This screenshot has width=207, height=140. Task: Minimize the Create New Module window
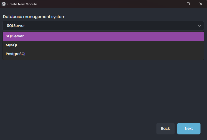176,4
